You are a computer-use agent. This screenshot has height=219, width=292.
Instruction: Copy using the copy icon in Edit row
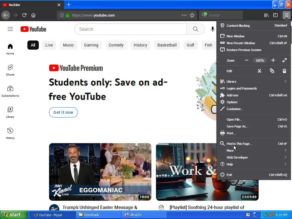[272, 71]
